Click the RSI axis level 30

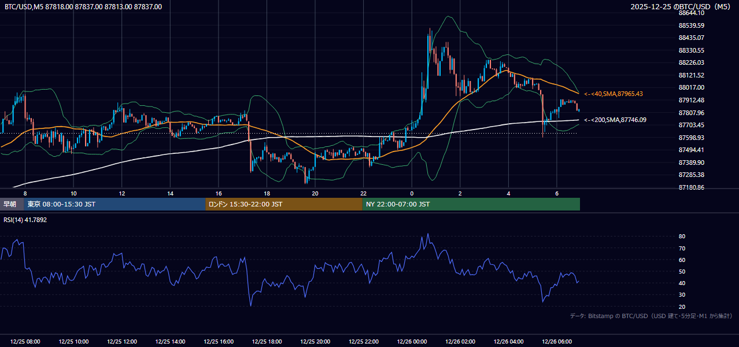682,295
